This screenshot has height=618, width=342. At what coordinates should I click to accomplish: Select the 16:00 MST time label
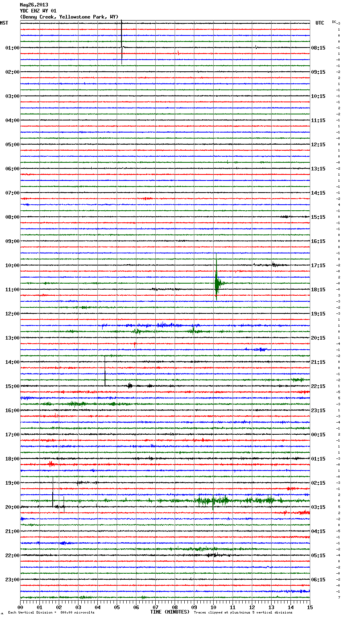point(12,411)
